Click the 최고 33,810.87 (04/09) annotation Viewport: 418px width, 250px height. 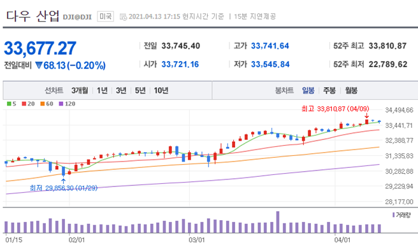coord(335,109)
